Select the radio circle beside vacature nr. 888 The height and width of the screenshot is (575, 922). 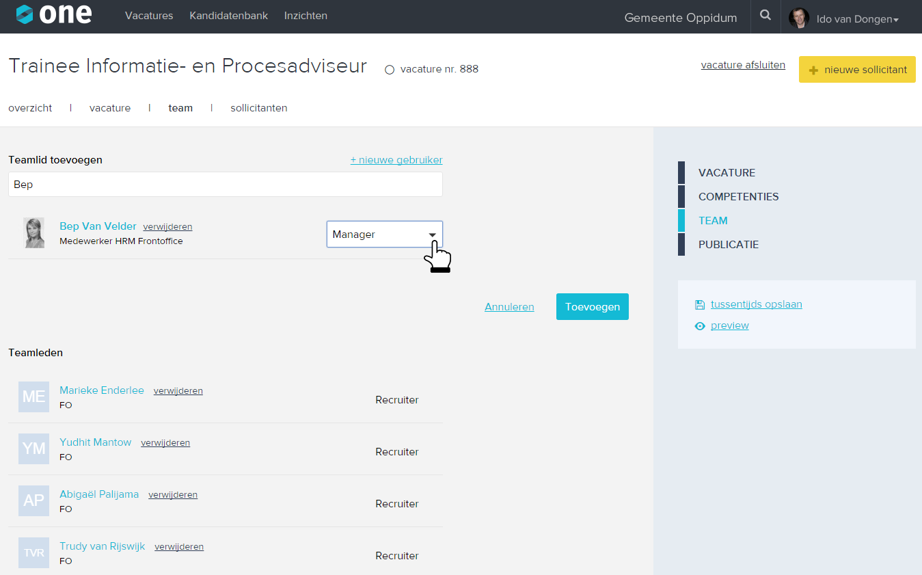390,70
